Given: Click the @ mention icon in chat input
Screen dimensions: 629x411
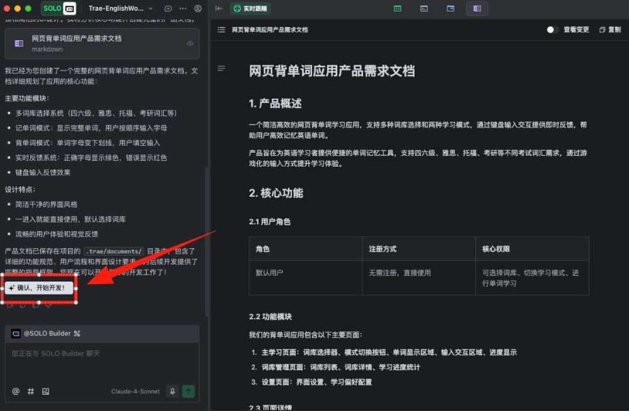Looking at the screenshot, I should click(x=15, y=391).
